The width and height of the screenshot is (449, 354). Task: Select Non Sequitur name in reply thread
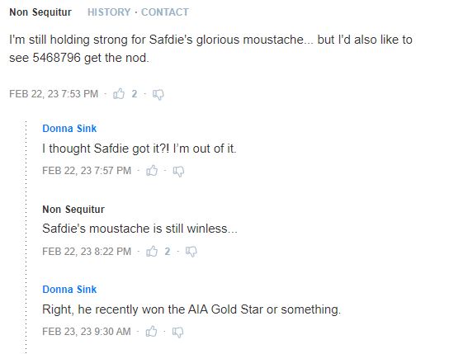(x=73, y=210)
